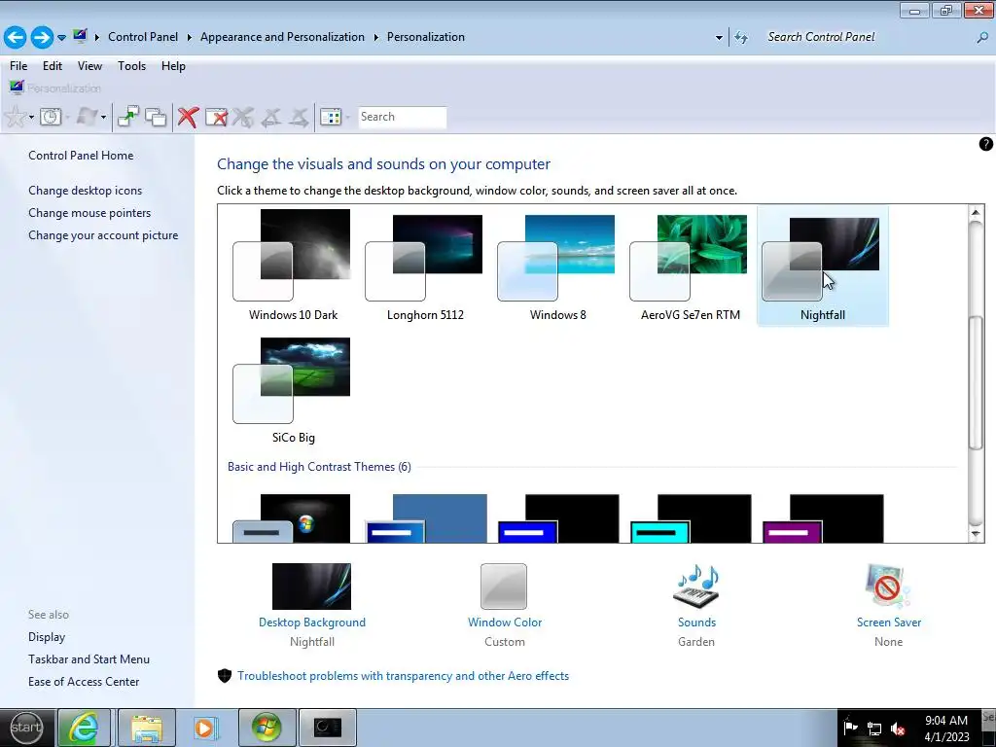Open Internet Explorer from taskbar
This screenshot has width=996, height=747.
[84, 728]
